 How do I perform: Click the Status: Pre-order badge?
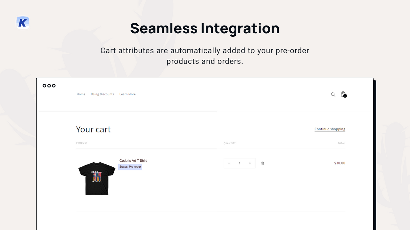pyautogui.click(x=130, y=166)
